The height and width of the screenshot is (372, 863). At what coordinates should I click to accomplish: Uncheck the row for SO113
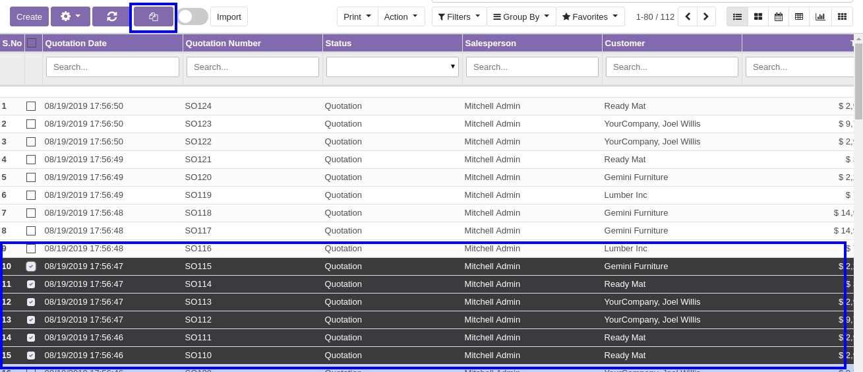tap(31, 302)
